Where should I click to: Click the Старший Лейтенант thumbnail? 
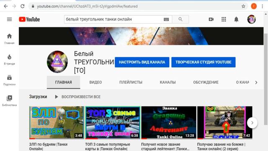tap(169, 122)
